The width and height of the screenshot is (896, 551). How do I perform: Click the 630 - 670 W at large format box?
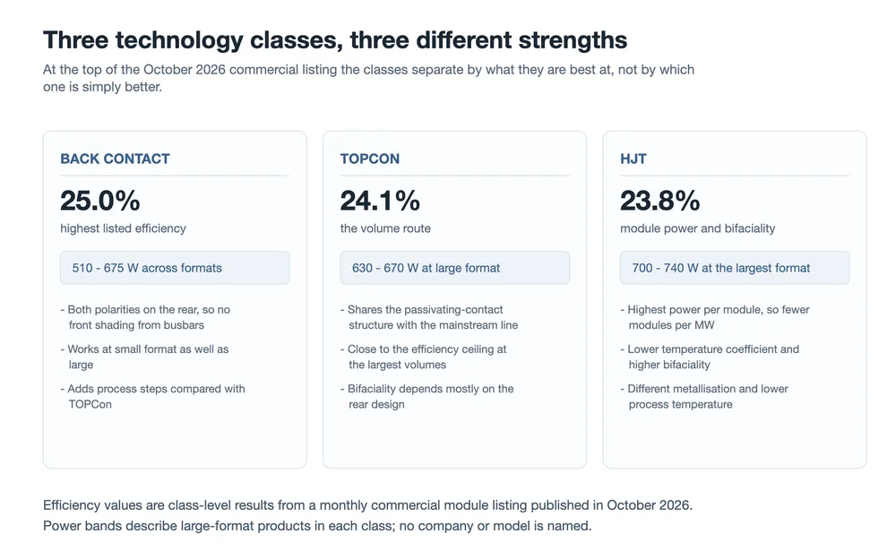coord(455,268)
